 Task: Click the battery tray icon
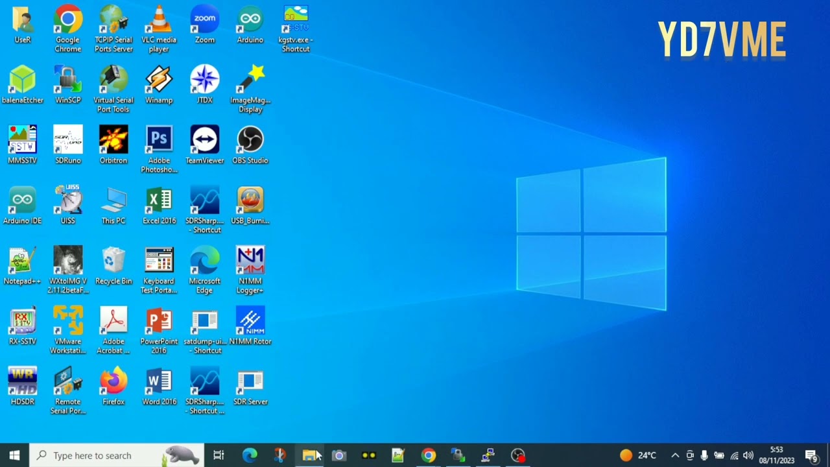pyautogui.click(x=719, y=455)
